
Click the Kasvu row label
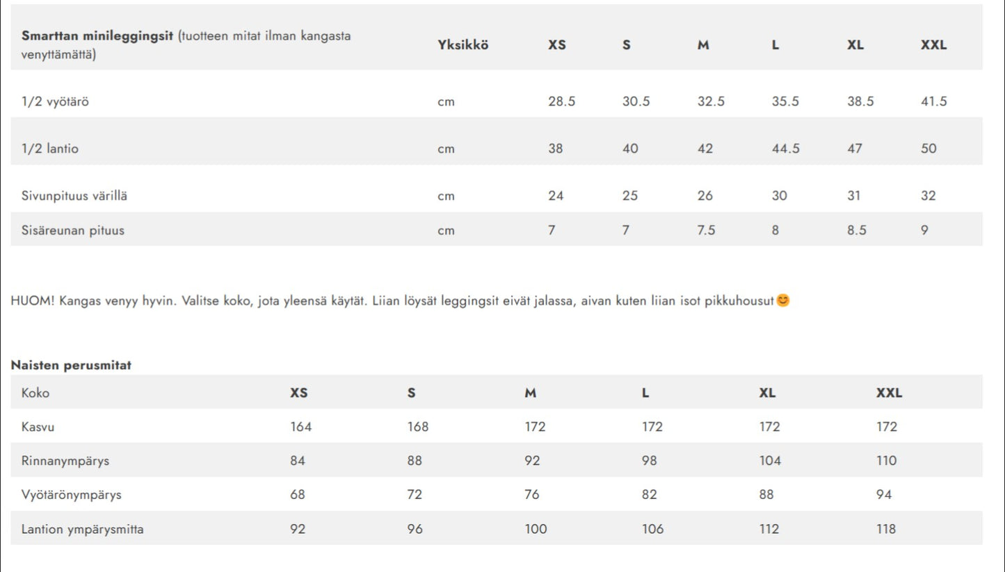click(38, 427)
